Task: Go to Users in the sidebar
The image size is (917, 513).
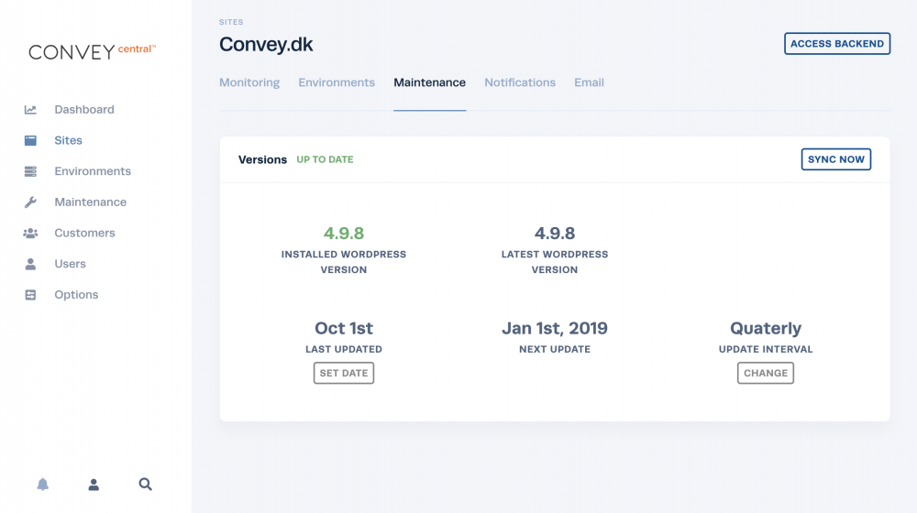Action: (71, 264)
